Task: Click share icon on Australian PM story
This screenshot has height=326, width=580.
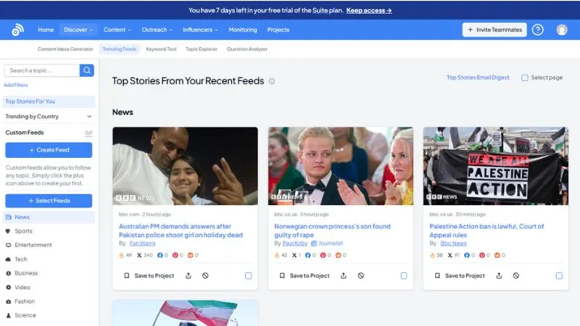Action: click(188, 276)
